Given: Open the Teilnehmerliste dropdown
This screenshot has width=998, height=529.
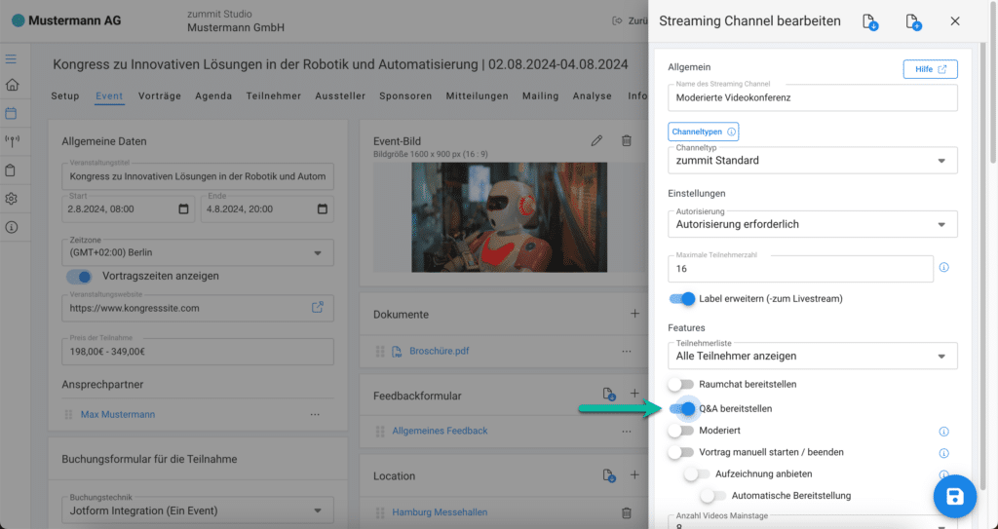Looking at the screenshot, I should click(812, 357).
